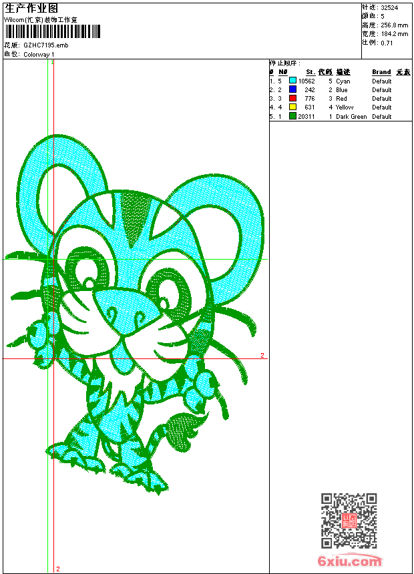Click the 'St.' column header
This screenshot has width=414, height=574.
310,72
